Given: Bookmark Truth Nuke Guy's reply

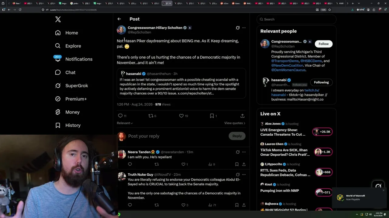Looking at the screenshot, I should pyautogui.click(x=237, y=205).
